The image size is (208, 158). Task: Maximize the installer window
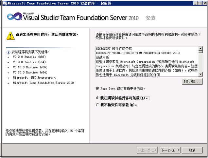199,3
